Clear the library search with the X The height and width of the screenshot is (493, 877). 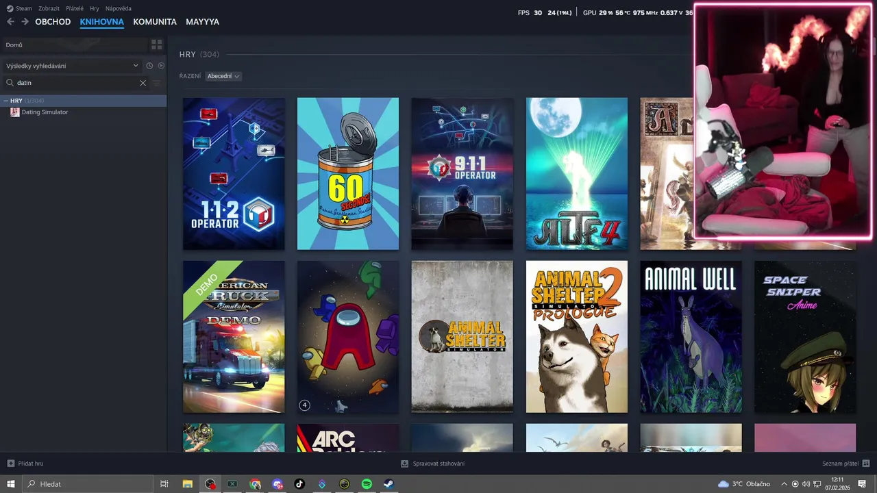click(x=143, y=83)
